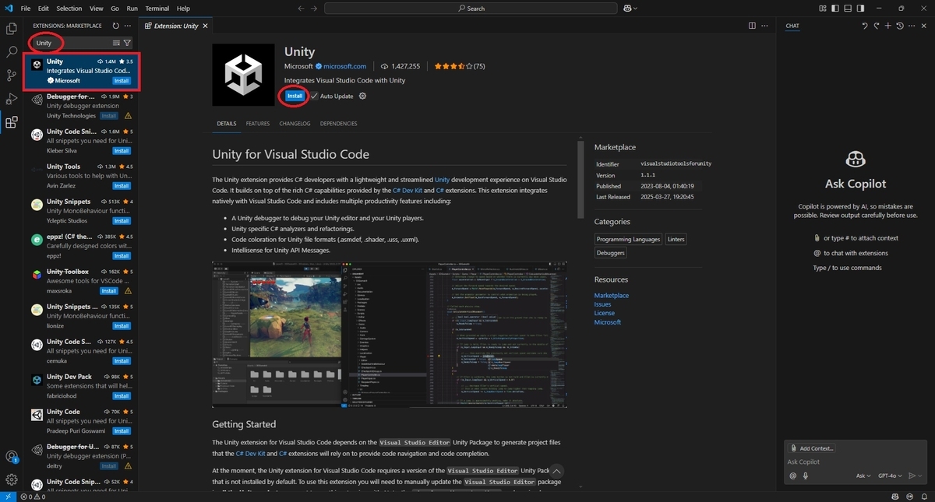935x502 pixels.
Task: Open the Accounts icon in activity bar
Action: click(12, 457)
